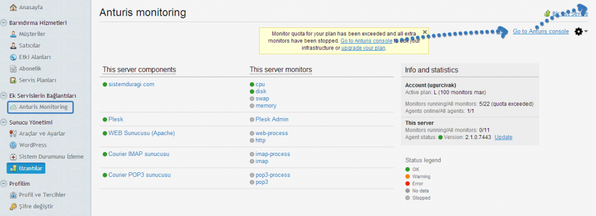
Task: Click the Satıcılar person icon
Action: 13,45
